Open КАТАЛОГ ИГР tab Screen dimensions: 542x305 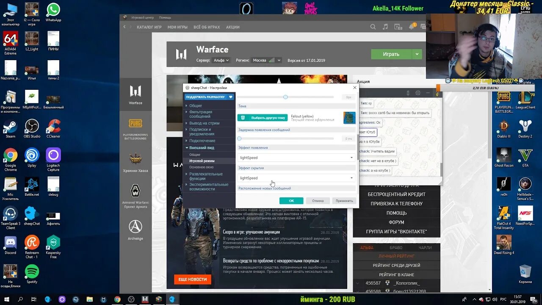(x=149, y=27)
